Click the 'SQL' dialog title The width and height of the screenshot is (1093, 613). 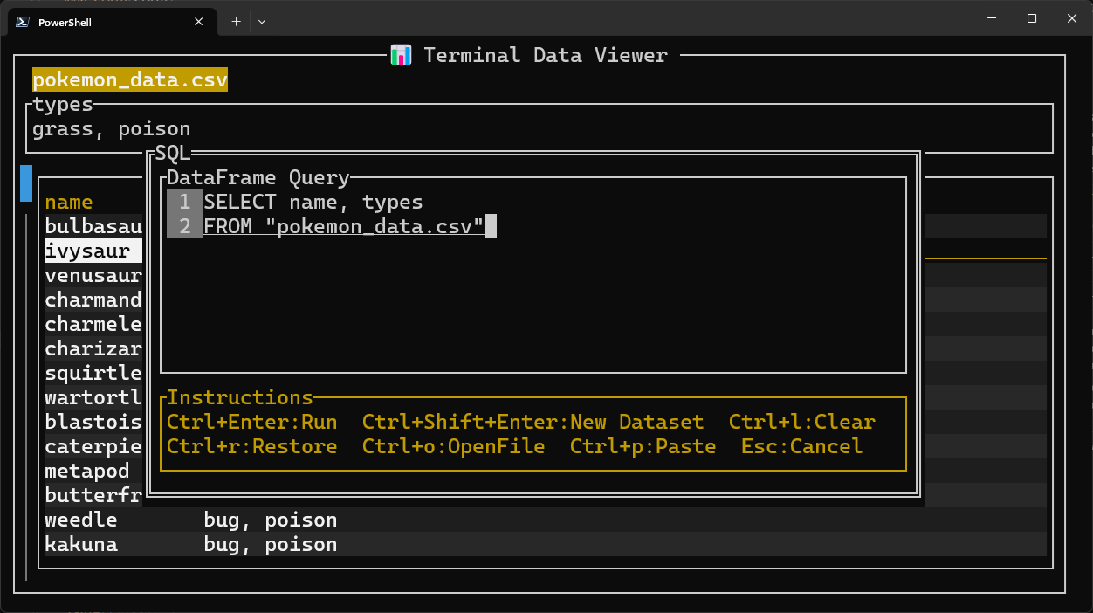(x=173, y=154)
